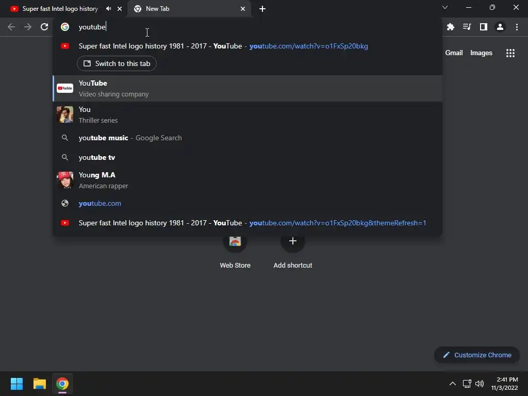Select You Thriller series suggestion
This screenshot has height=396, width=528.
coord(247,114)
